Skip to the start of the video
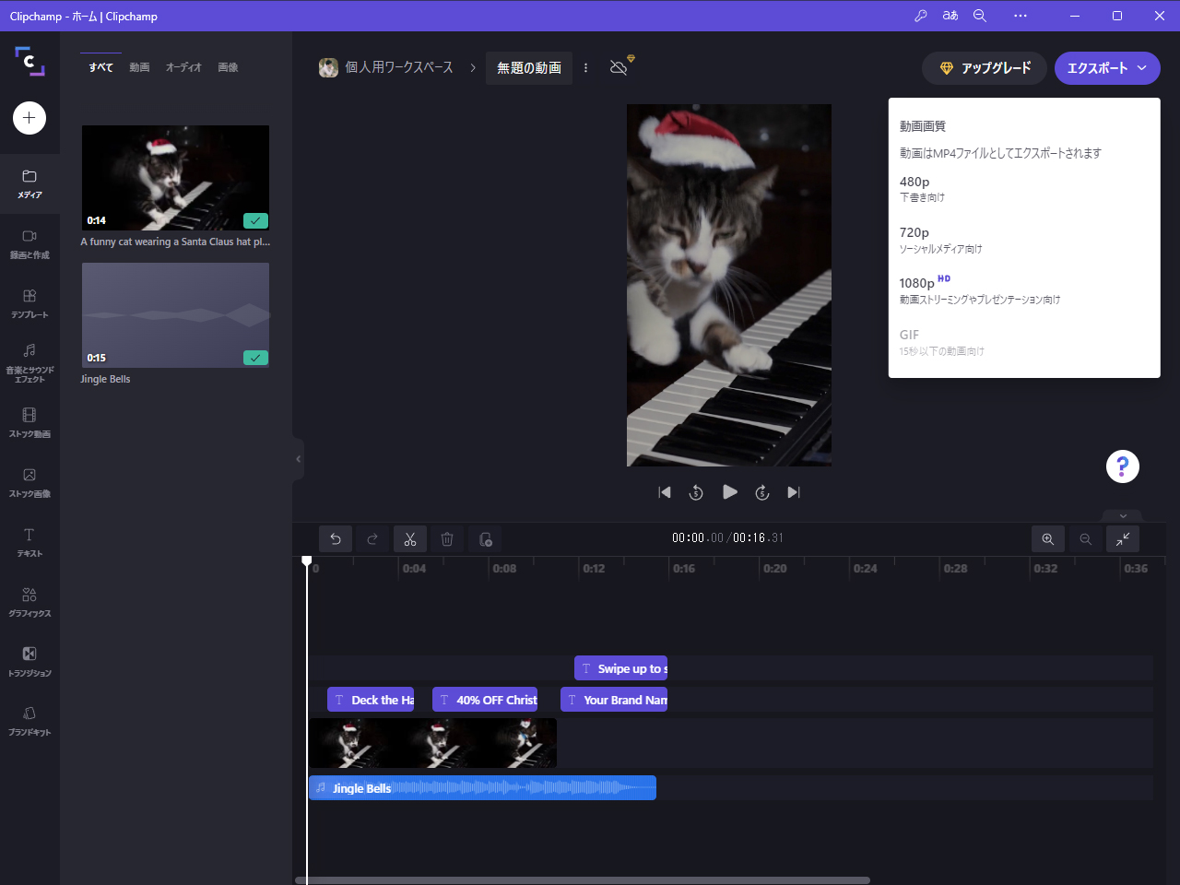The height and width of the screenshot is (885, 1180). click(665, 492)
